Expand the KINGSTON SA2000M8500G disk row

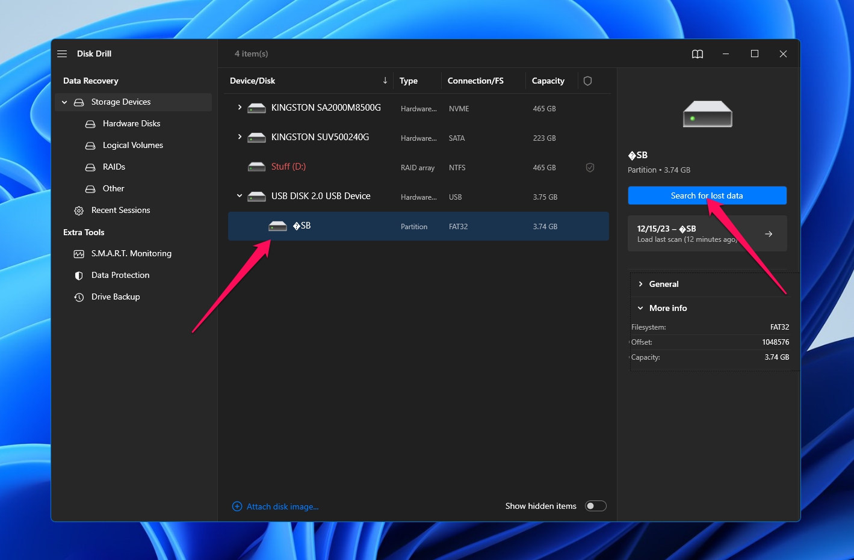(240, 108)
